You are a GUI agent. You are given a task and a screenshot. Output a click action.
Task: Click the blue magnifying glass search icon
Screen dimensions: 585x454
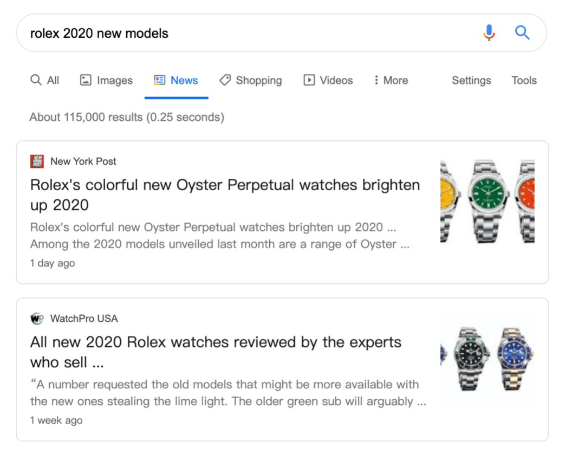click(x=522, y=33)
